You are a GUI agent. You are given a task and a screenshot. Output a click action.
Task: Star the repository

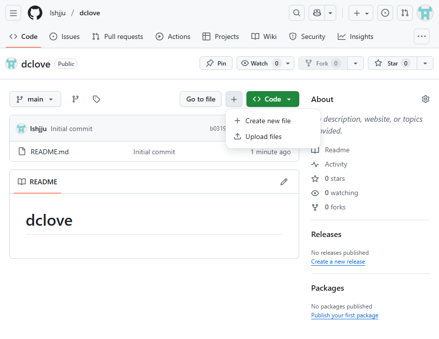(392, 63)
